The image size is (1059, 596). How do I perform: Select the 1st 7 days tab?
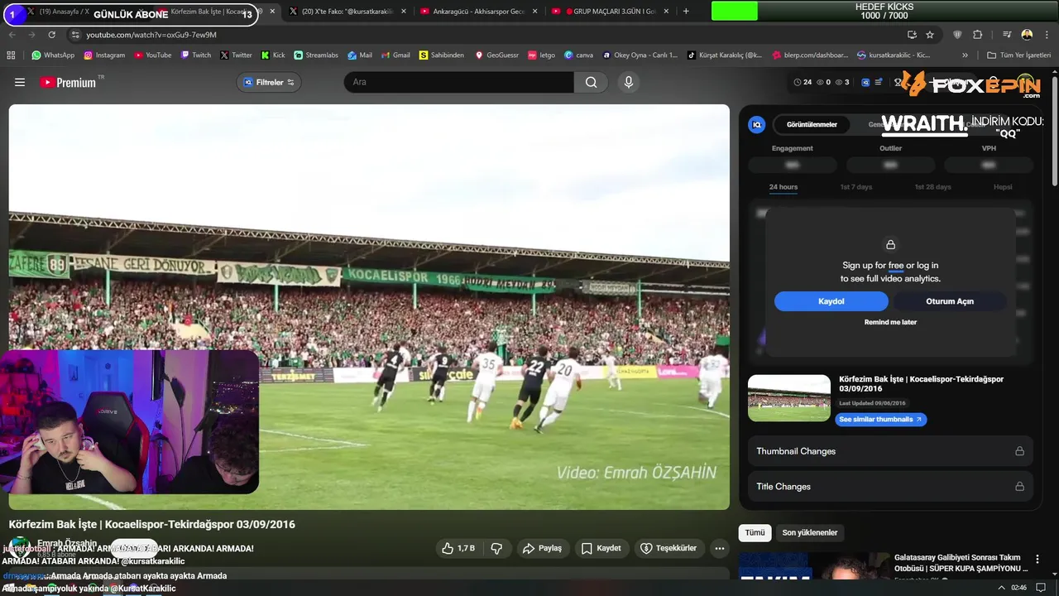[x=856, y=187]
